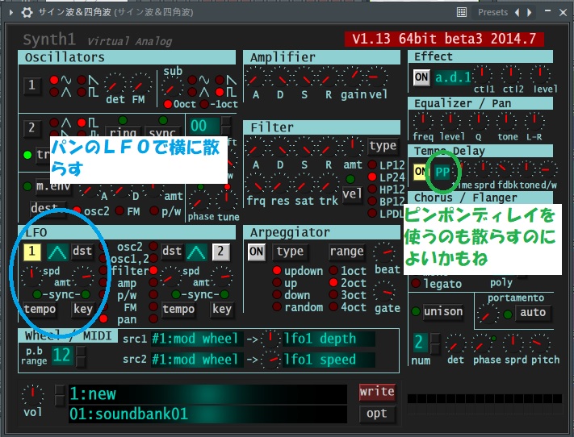Viewport: 574px width, 437px height.
Task: Click the write preset button
Action: [x=377, y=392]
